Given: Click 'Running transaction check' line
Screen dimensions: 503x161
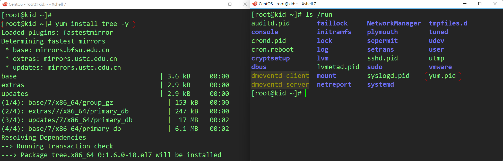Looking at the screenshot, I should point(57,146).
